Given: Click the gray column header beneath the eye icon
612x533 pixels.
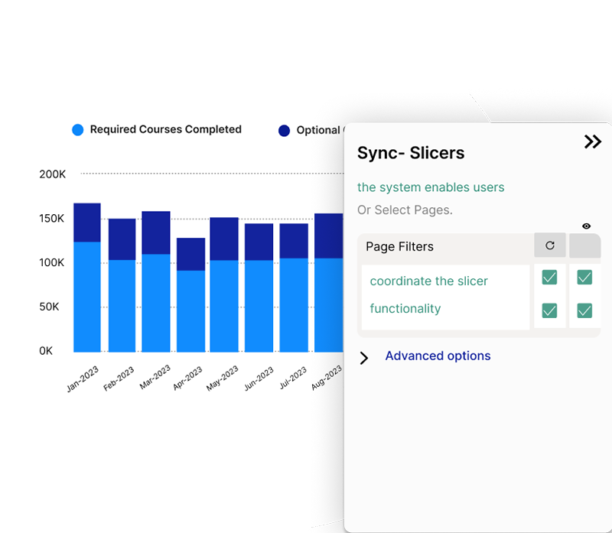Looking at the screenshot, I should click(584, 245).
